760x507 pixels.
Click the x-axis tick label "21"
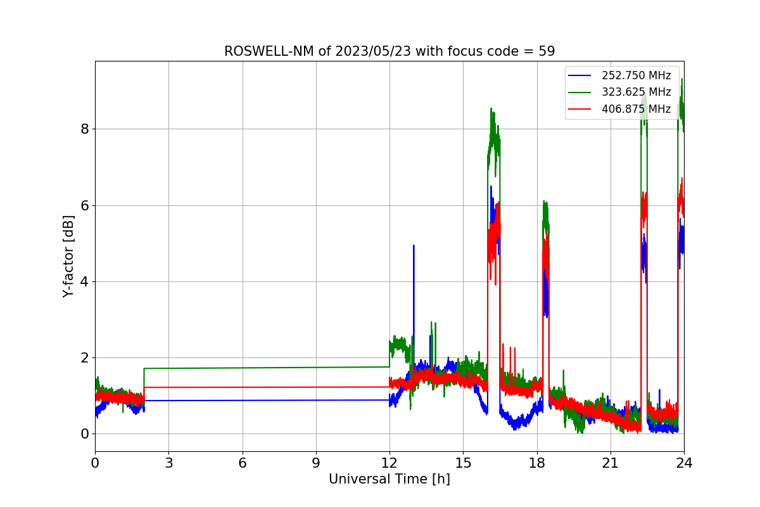[x=611, y=463]
